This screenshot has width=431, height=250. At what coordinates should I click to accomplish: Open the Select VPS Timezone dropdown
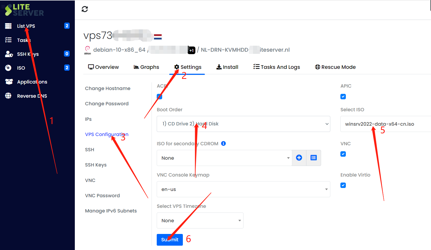click(x=200, y=221)
